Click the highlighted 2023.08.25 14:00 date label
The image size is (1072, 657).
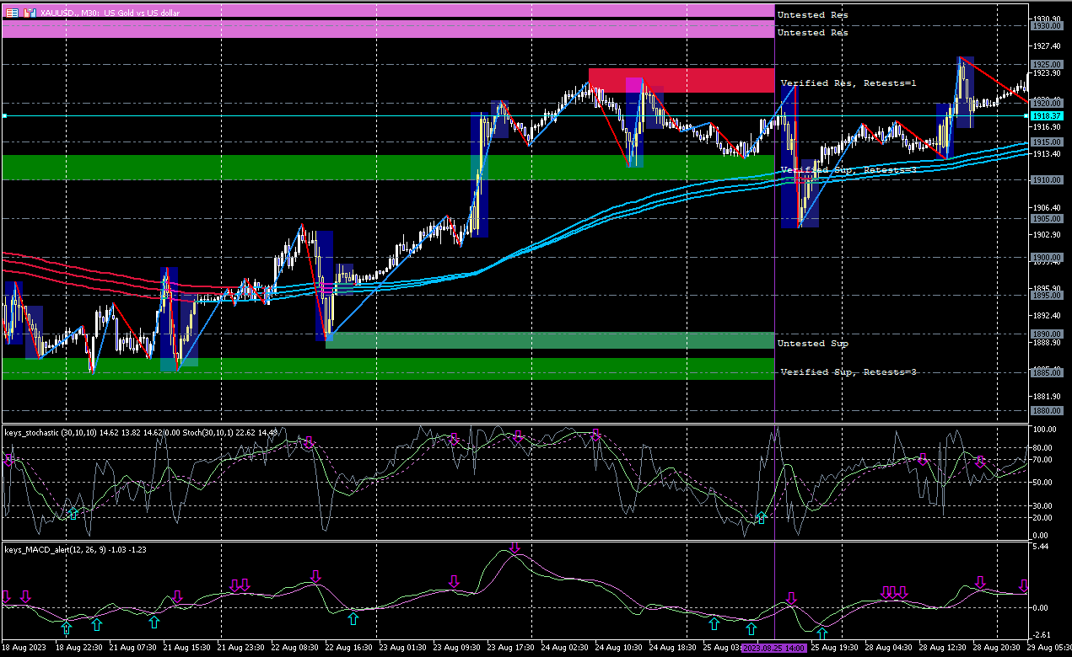click(x=774, y=649)
